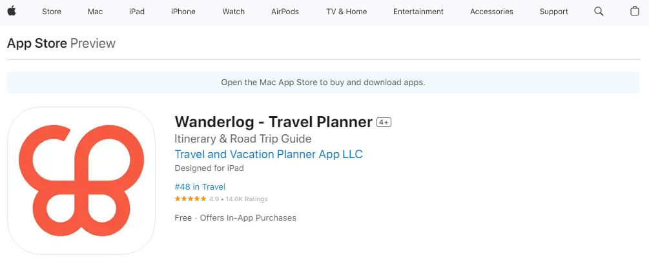Open the AirPods menu item
The image size is (649, 269).
tap(285, 12)
